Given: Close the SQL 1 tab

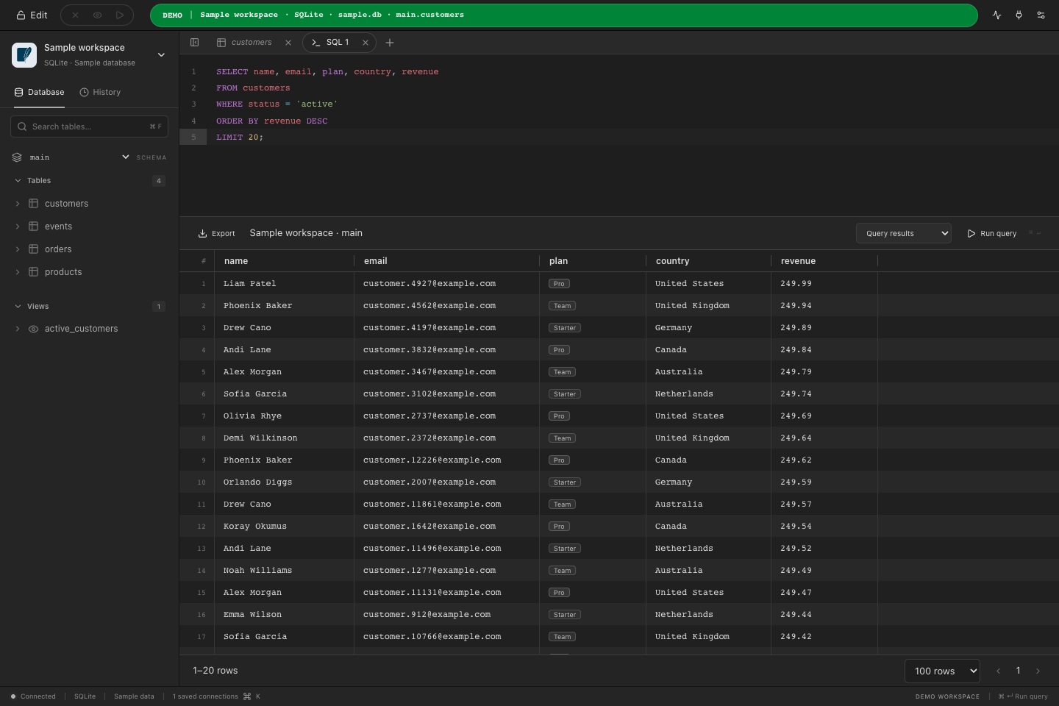Looking at the screenshot, I should (x=366, y=43).
